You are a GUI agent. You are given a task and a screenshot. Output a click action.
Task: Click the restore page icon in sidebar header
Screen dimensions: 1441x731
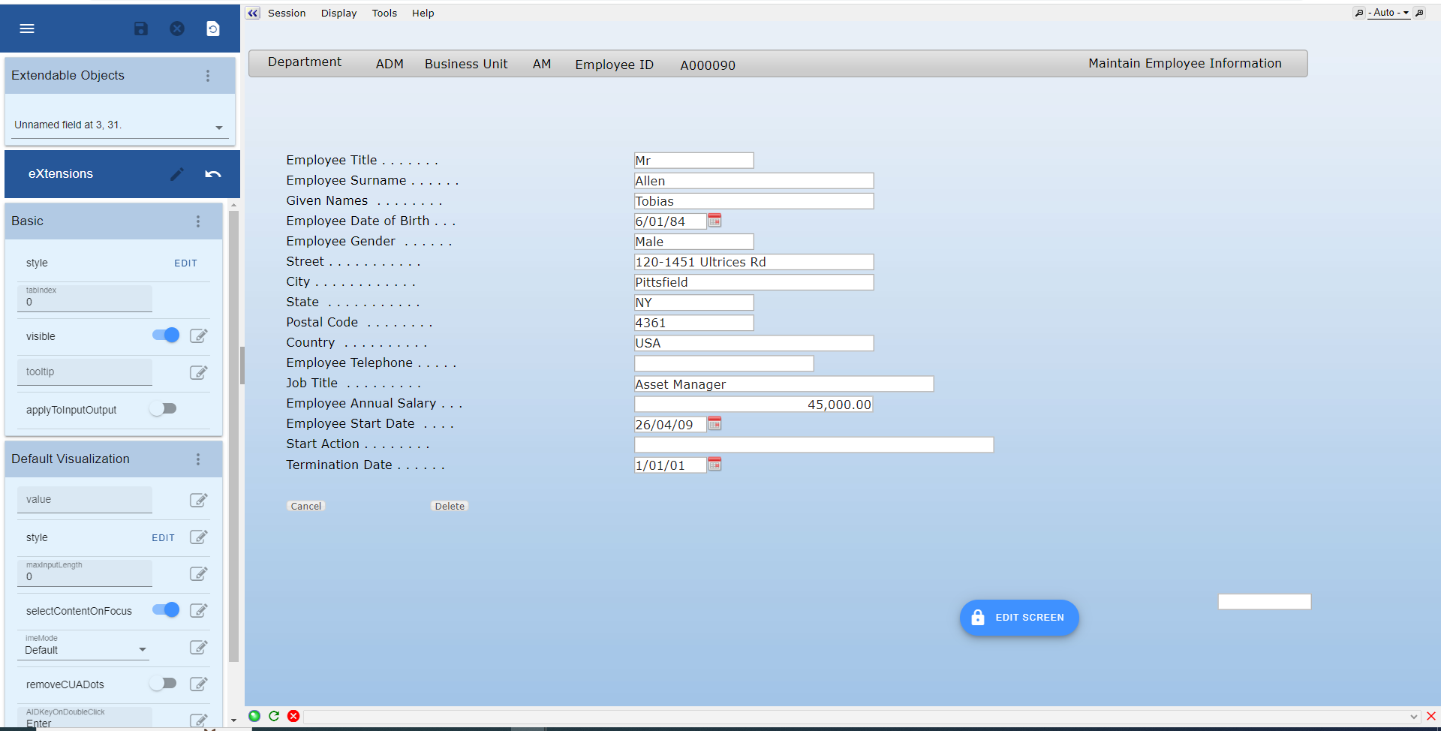pos(213,29)
